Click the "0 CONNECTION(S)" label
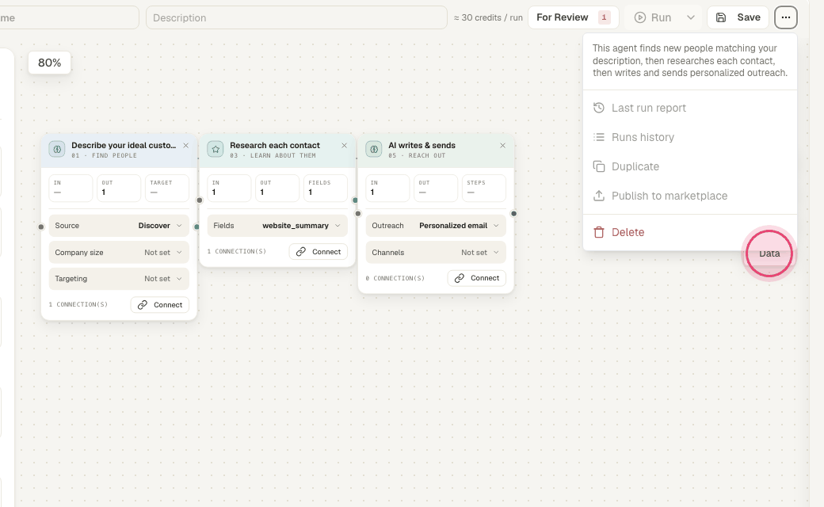Screen dimensions: 824x507 click(x=395, y=278)
